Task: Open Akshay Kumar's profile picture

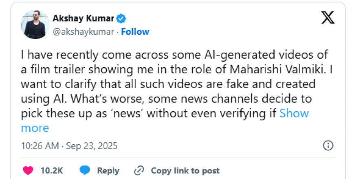Action: [x=35, y=24]
